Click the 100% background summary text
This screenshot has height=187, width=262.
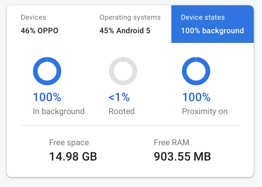(x=212, y=31)
